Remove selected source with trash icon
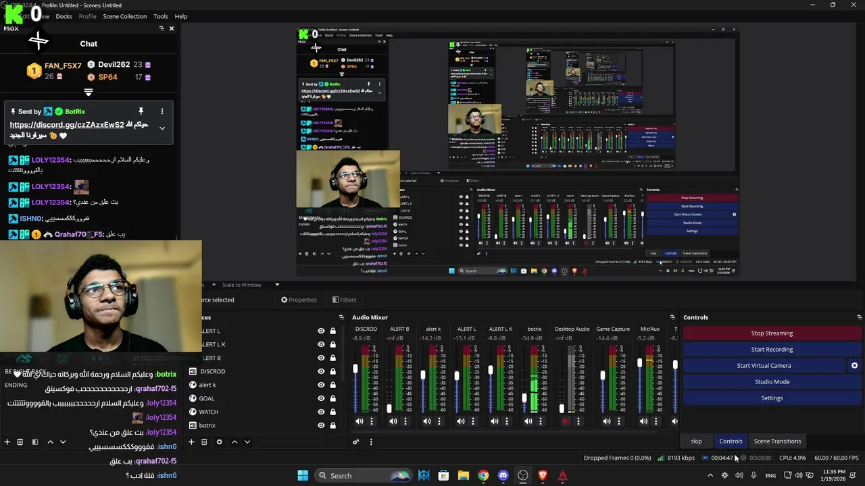Screen dimensions: 865x486 coord(204,442)
